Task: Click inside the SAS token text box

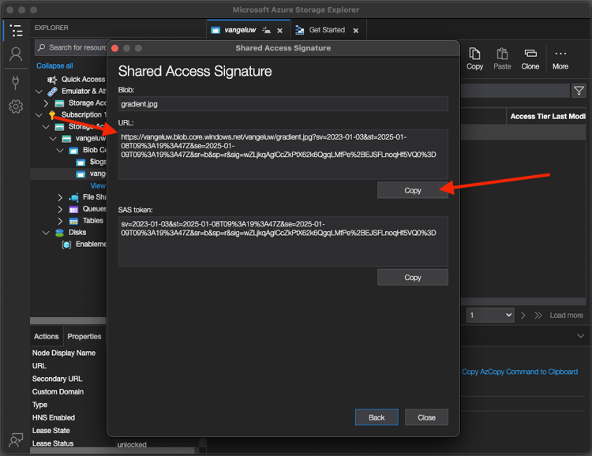Action: (x=283, y=241)
